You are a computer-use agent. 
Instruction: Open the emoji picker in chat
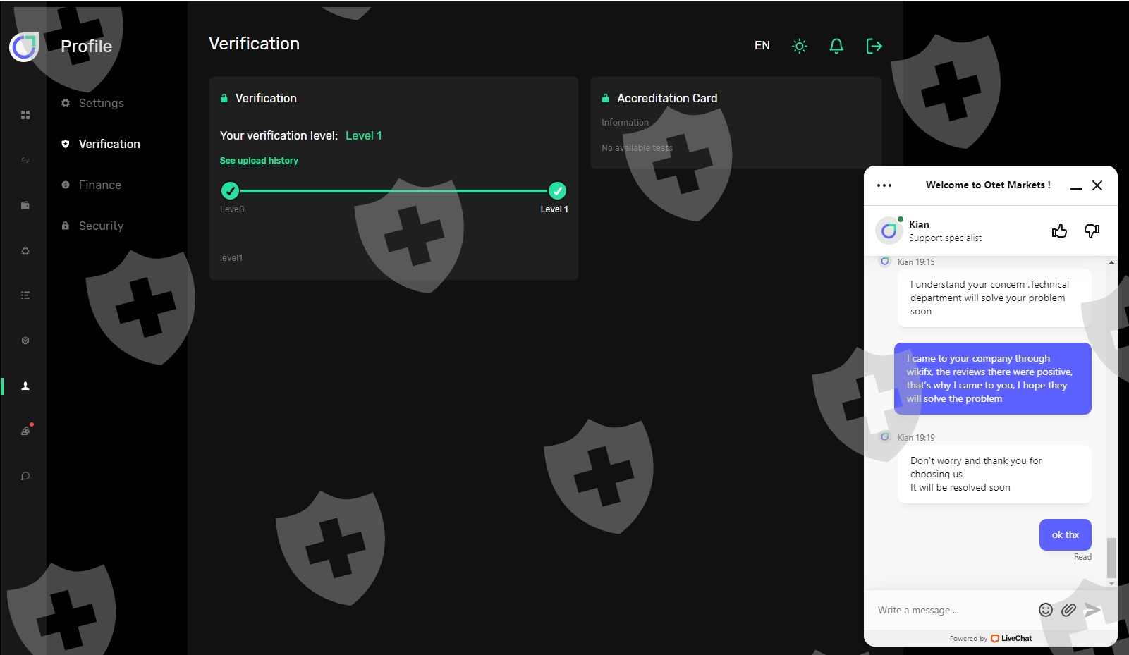(1045, 610)
